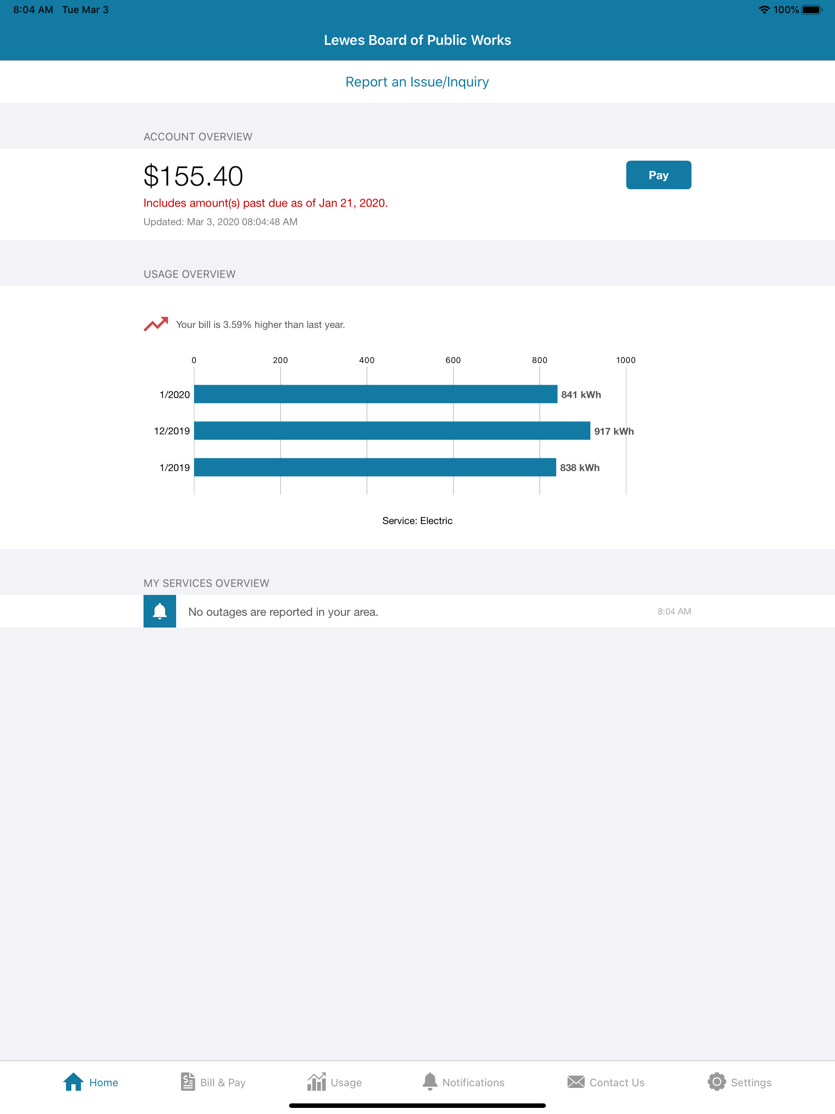The height and width of the screenshot is (1114, 835).
Task: Tap the 917 kWh value label
Action: (614, 431)
